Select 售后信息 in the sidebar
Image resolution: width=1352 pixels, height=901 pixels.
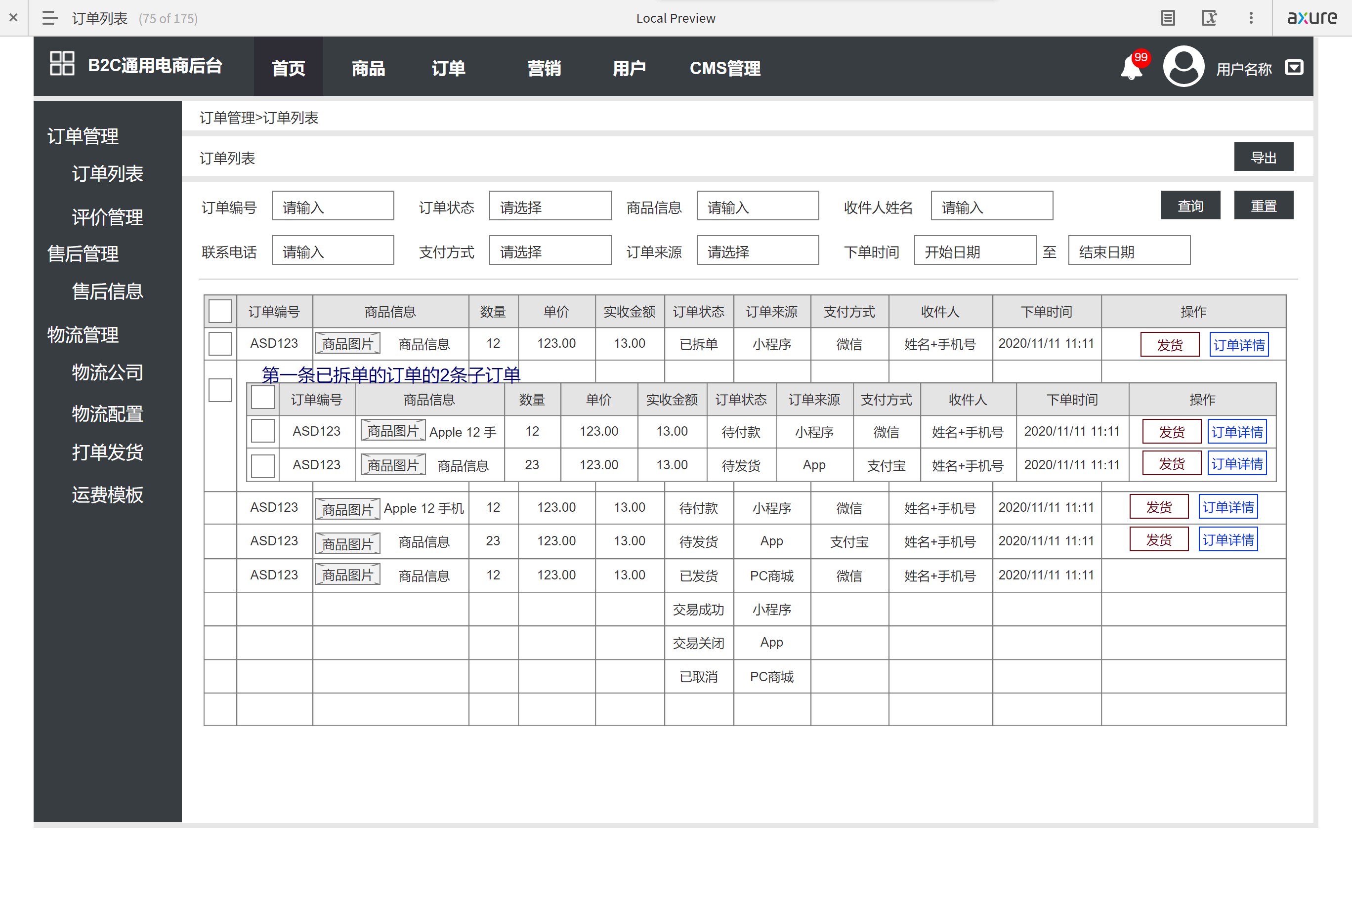[108, 291]
